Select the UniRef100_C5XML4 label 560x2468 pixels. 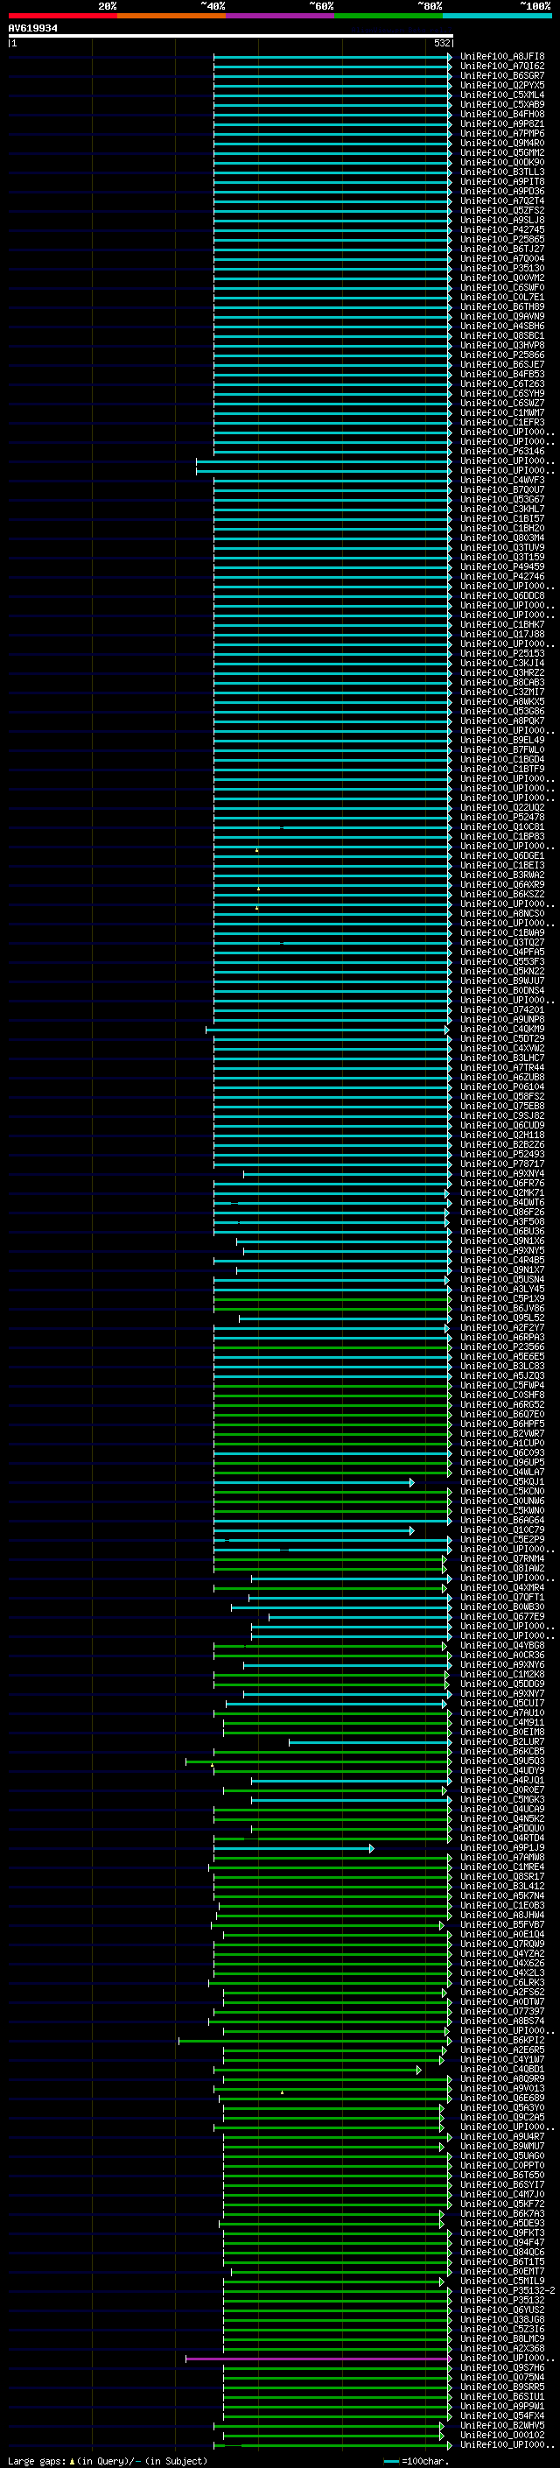(502, 95)
